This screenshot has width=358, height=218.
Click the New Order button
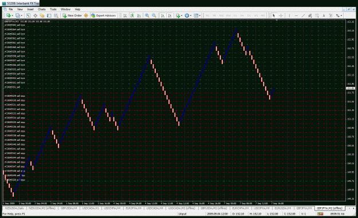click(x=72, y=15)
